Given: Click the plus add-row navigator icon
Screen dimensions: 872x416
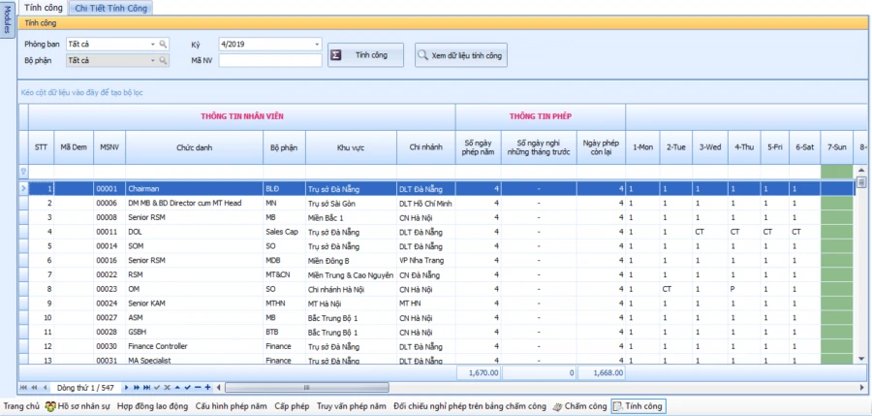Looking at the screenshot, I should 207,388.
